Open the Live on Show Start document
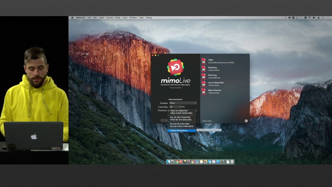Image resolution: width=332 pixels, height=187 pixels. (213, 84)
